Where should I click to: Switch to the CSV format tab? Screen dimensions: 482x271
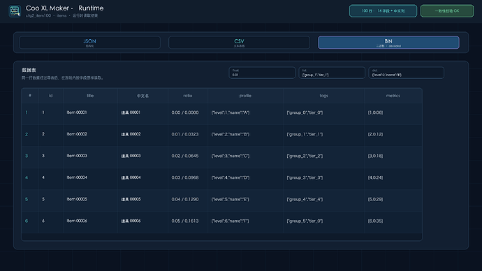coord(239,43)
